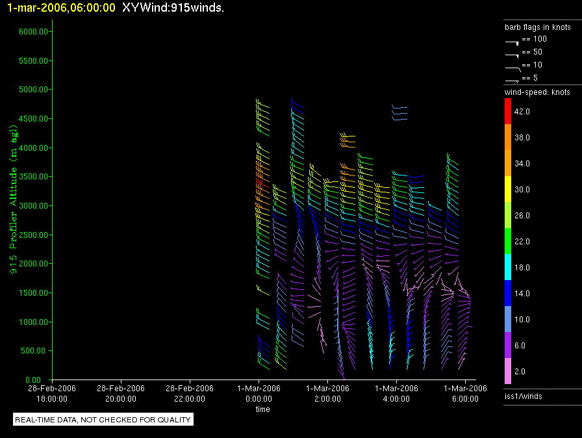The width and height of the screenshot is (582, 438).
Task: Pick the pink wind-speed color band at bottom
Action: point(509,371)
